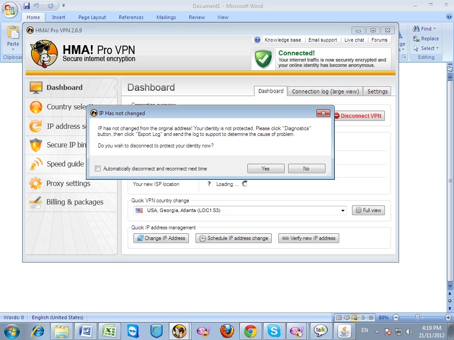Switch to Full Screen Reading view in Word
The image size is (454, 340).
[347, 317]
